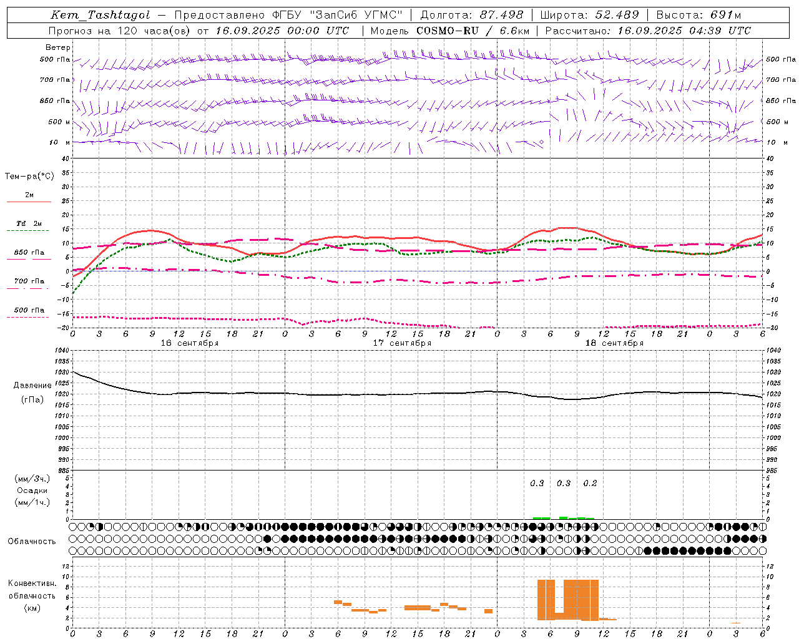This screenshot has width=799, height=639.
Task: Click the 'Облачность' cloud cover label
Action: (x=32, y=541)
